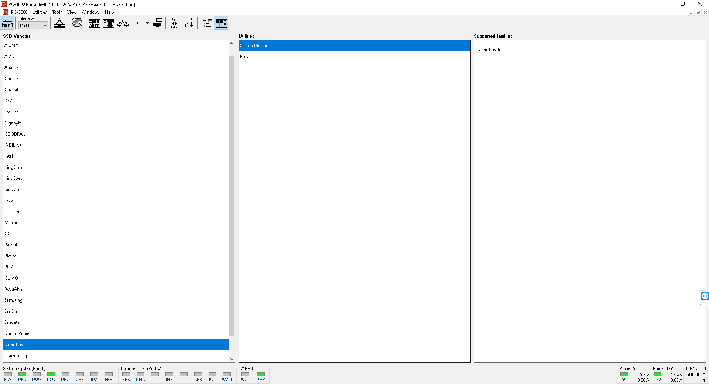The image size is (709, 384).
Task: Toggle the 5V power indicator
Action: pyautogui.click(x=624, y=374)
